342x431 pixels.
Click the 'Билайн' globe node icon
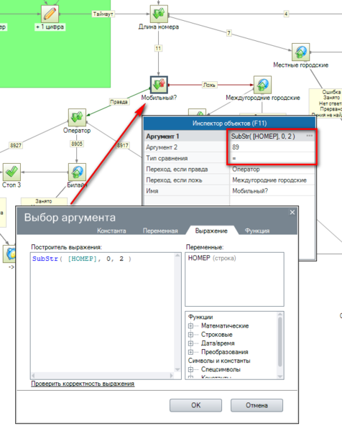pos(77,172)
